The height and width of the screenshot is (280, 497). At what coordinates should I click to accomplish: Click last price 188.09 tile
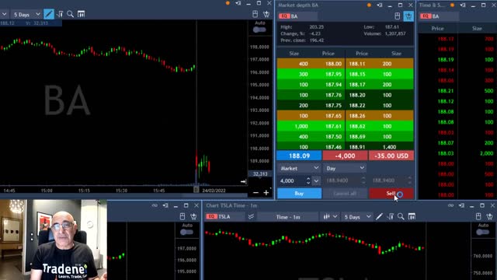(299, 156)
